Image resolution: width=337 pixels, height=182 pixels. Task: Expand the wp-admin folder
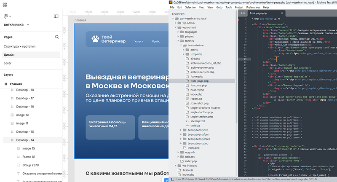[176, 23]
